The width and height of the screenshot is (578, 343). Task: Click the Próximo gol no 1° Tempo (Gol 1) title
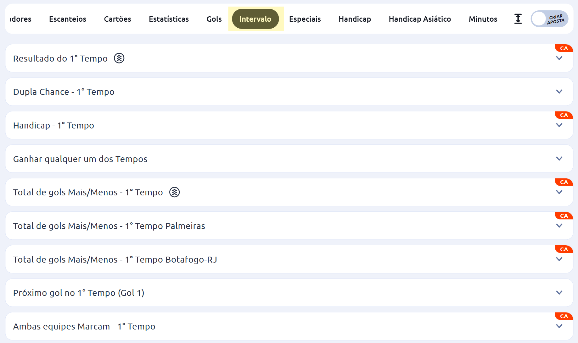coord(79,293)
